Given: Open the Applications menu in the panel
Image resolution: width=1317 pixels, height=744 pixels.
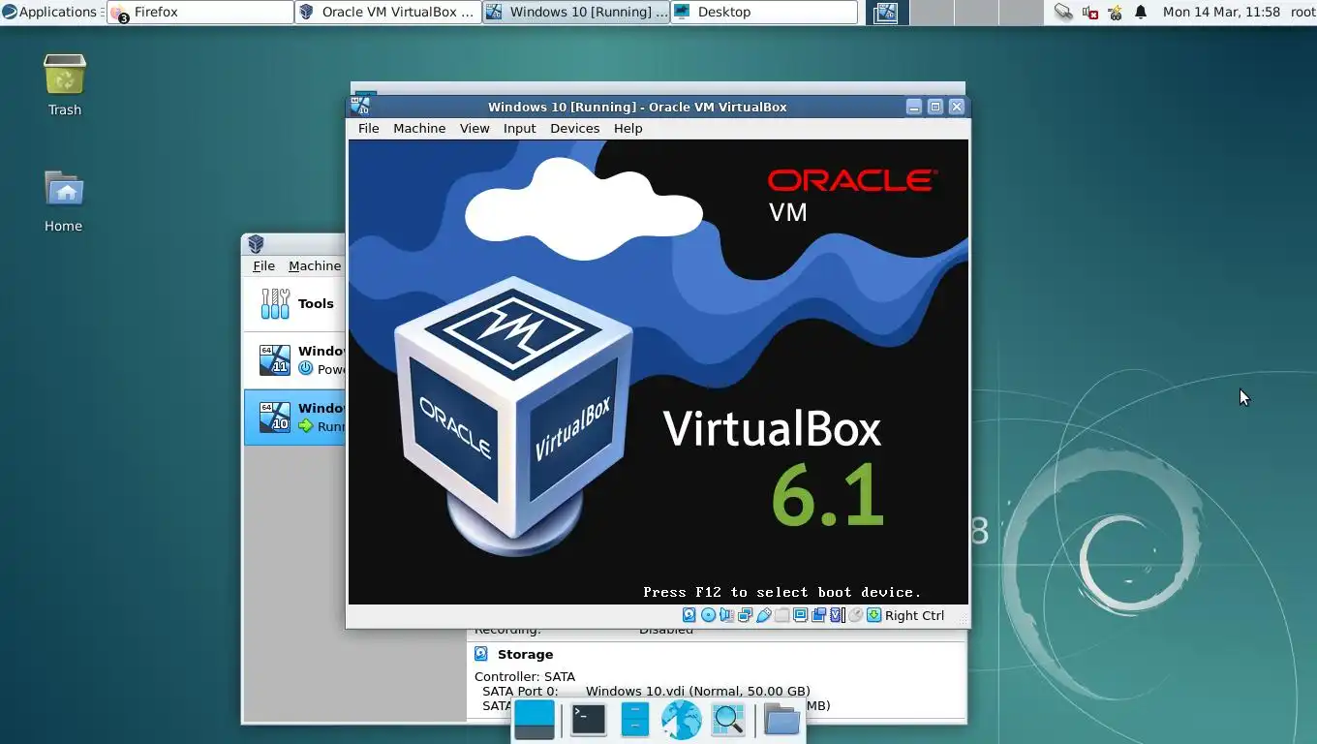Looking at the screenshot, I should click(x=50, y=13).
